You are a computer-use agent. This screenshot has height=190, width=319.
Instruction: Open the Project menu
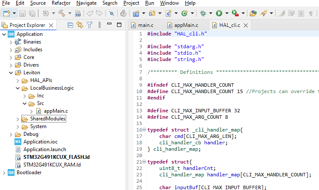(x=131, y=3)
